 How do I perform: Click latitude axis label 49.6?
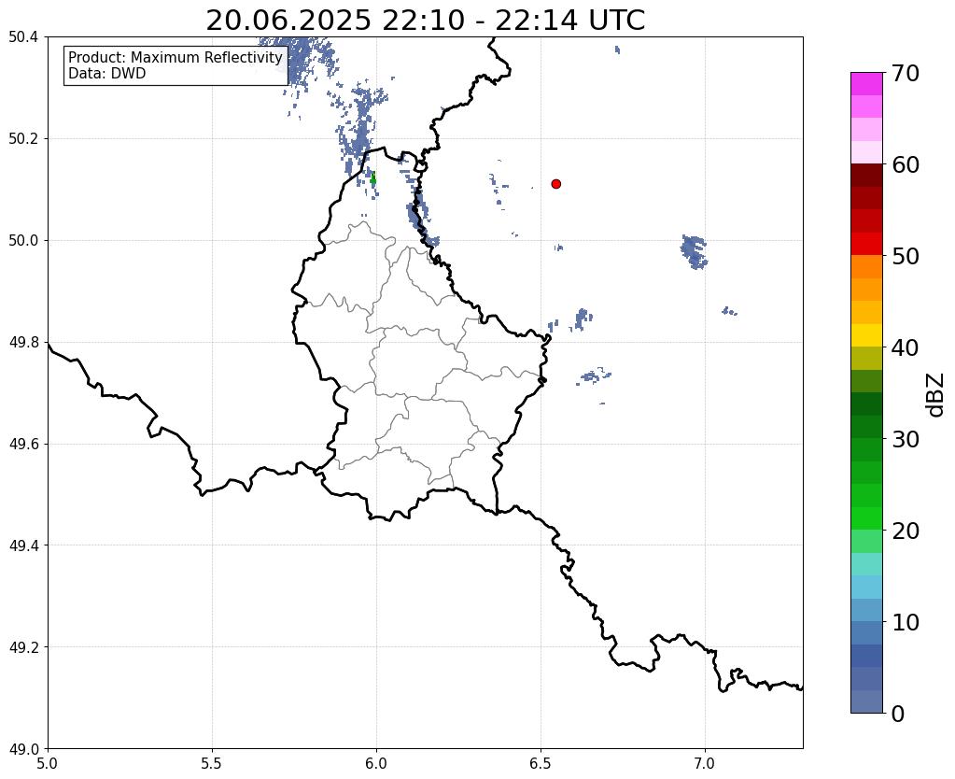(x=23, y=444)
